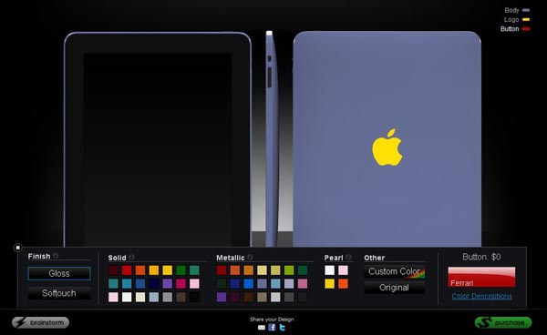Open the Custom Color option
The width and height of the screenshot is (547, 335).
click(394, 271)
